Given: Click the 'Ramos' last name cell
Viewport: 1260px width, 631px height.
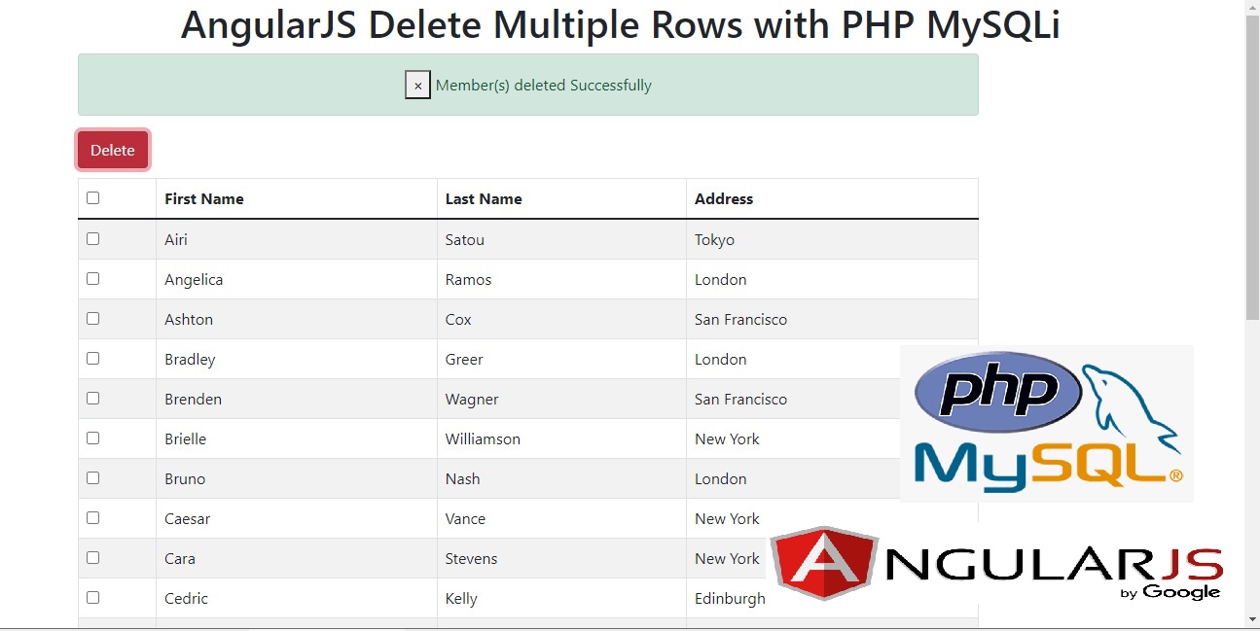Looking at the screenshot, I should point(562,279).
